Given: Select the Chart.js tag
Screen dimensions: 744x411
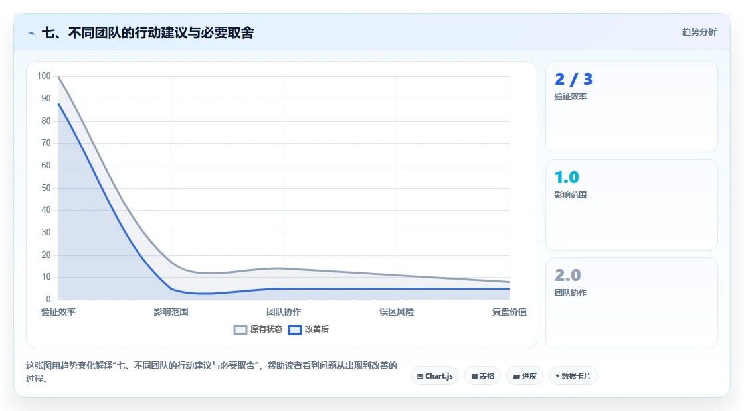Looking at the screenshot, I should (434, 376).
